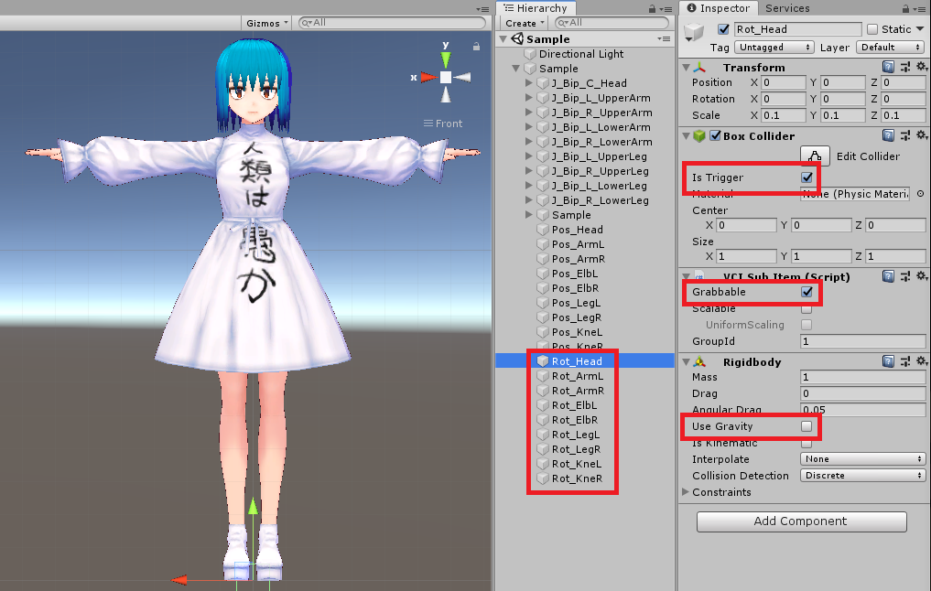Click the red X axis gizmo cone

(428, 77)
